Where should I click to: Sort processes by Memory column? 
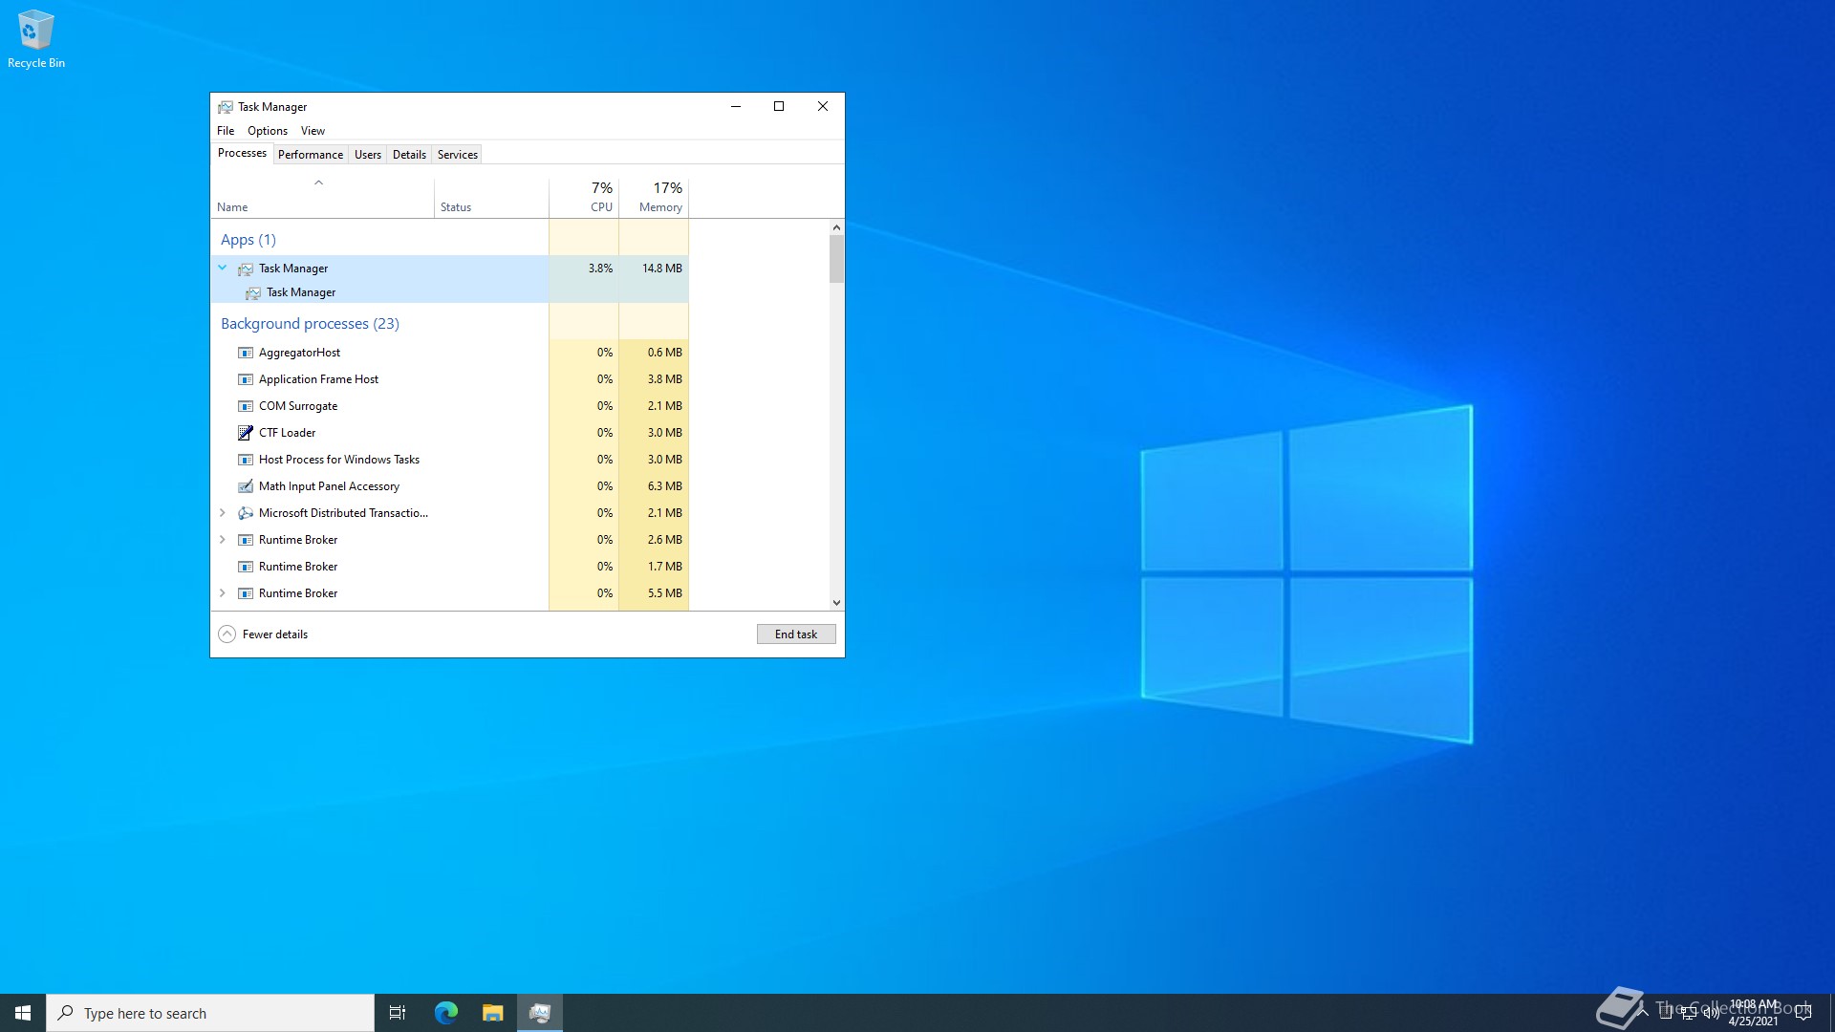click(654, 198)
